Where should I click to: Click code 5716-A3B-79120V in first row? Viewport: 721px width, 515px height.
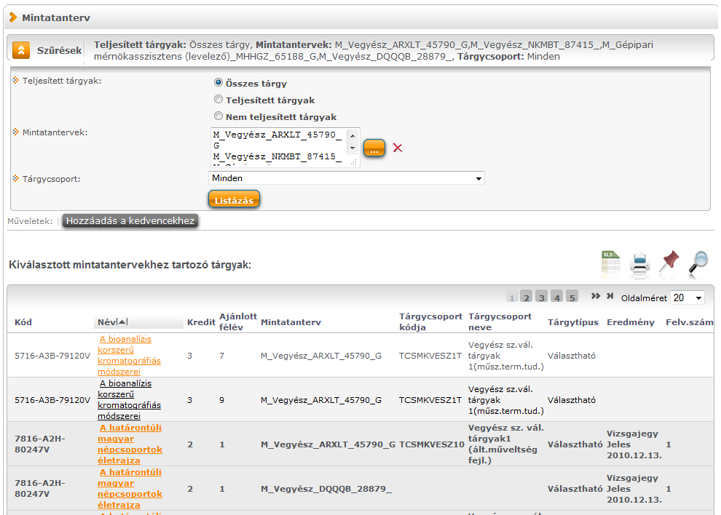[52, 356]
